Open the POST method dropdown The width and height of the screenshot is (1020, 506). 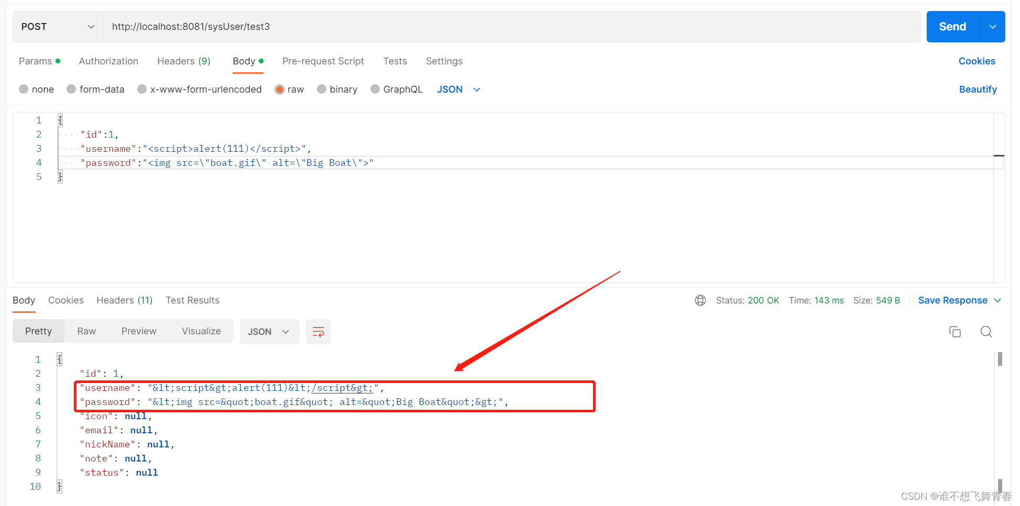58,27
